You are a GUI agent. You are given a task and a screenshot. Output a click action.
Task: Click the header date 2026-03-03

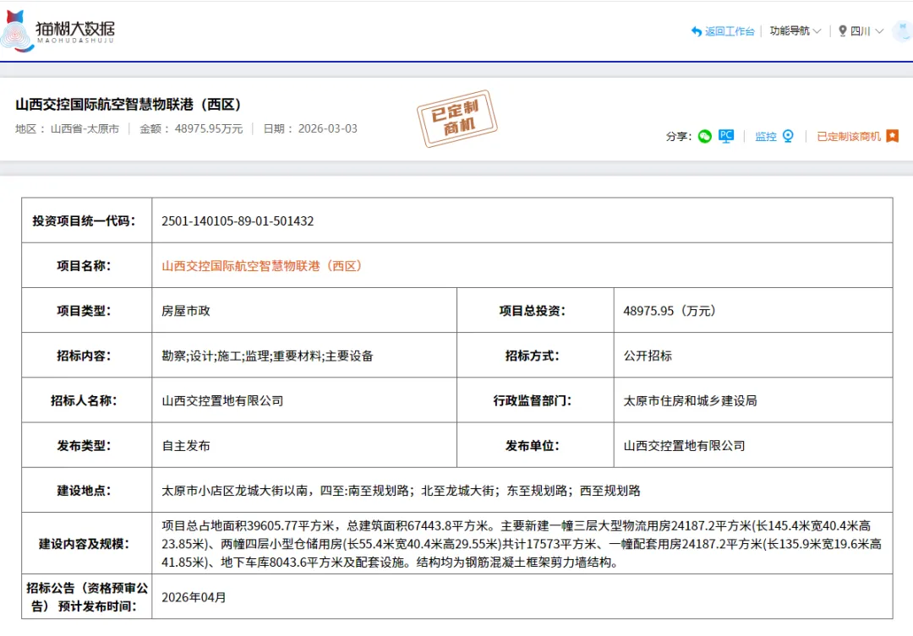tap(328, 128)
